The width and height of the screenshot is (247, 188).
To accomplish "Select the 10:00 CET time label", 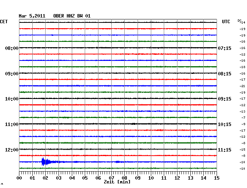I will 12,99.
